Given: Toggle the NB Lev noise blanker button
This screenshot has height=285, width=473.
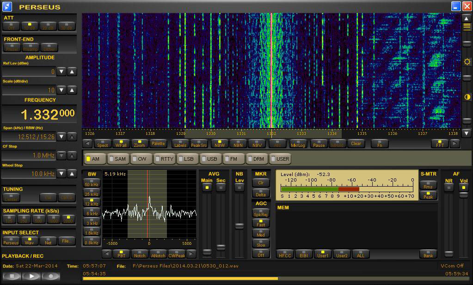Looking at the screenshot, I should pos(239,188).
